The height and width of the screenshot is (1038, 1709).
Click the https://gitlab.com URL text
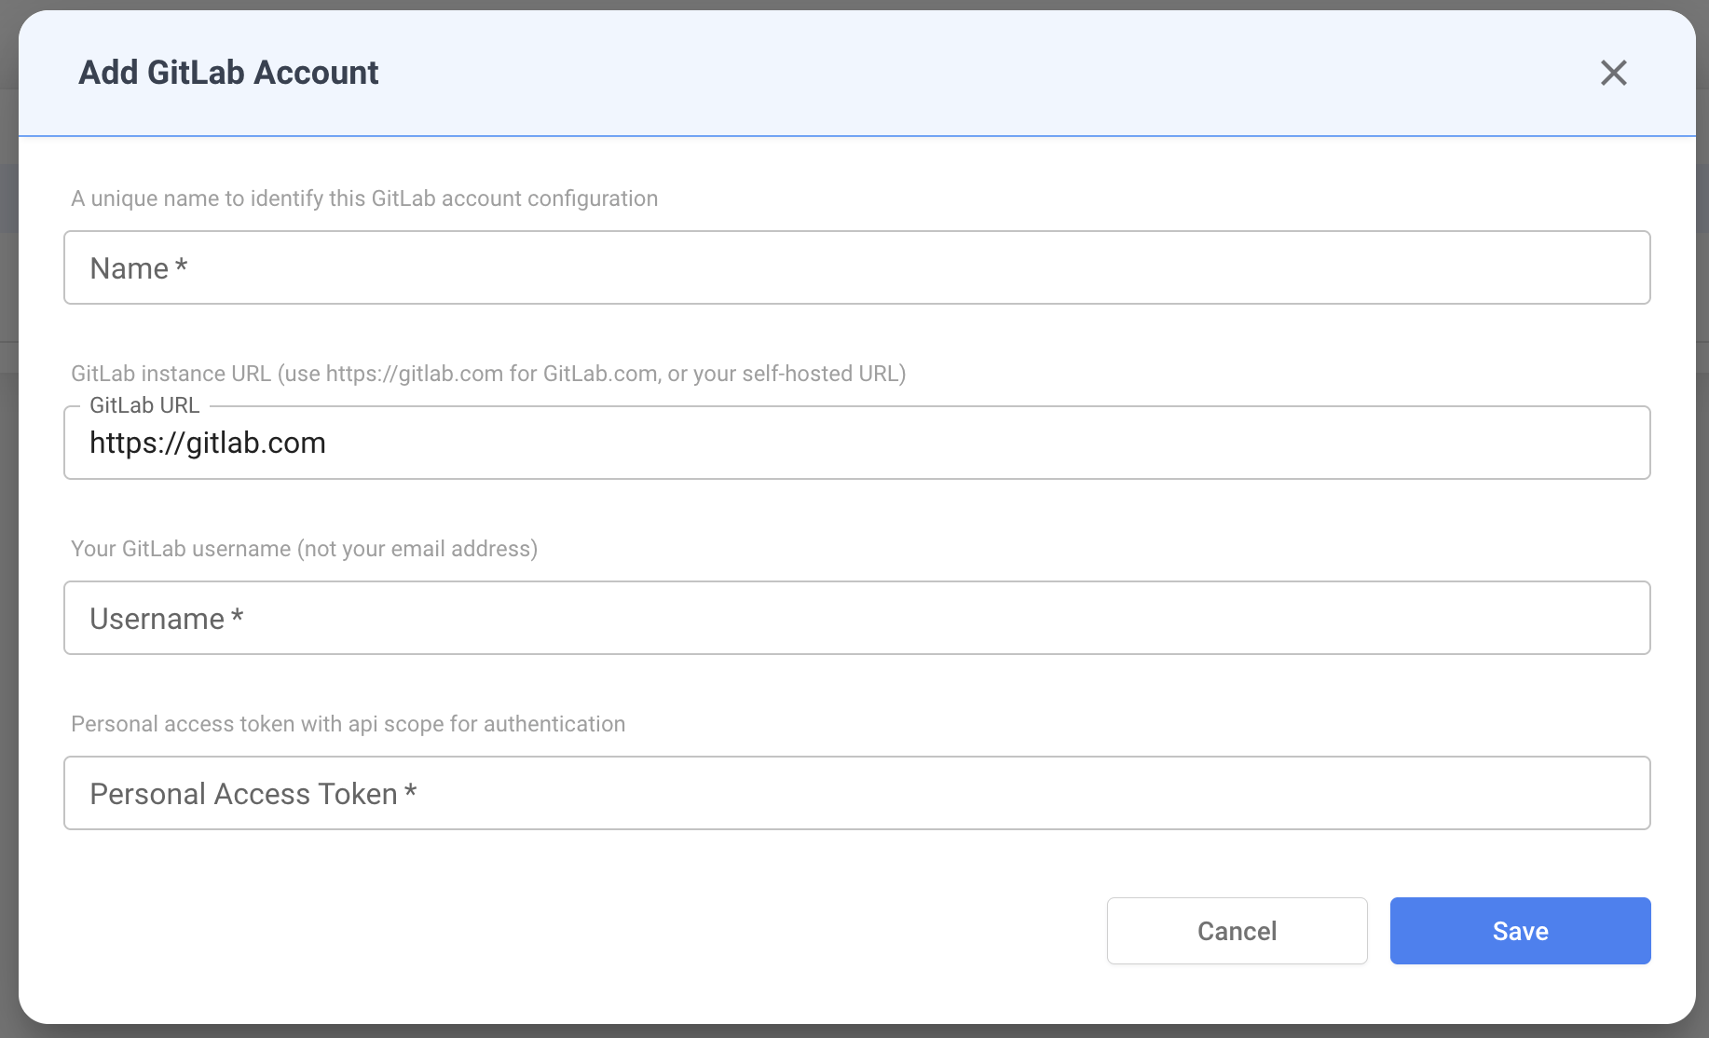(207, 443)
